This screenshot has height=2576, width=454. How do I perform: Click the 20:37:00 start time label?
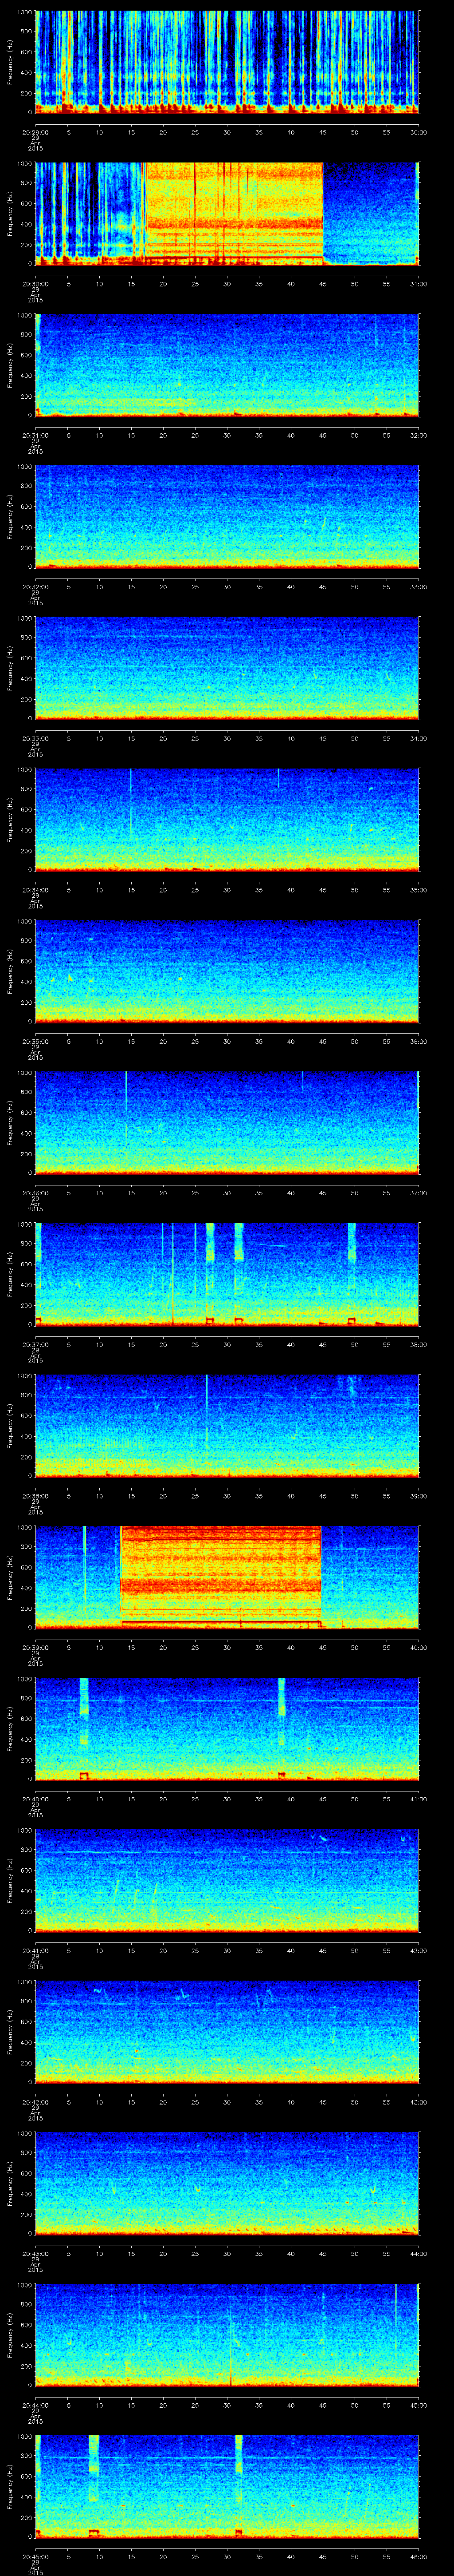35,1344
